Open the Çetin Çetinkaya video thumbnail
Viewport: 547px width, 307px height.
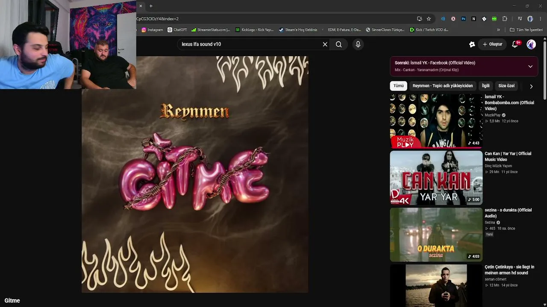[x=436, y=285]
